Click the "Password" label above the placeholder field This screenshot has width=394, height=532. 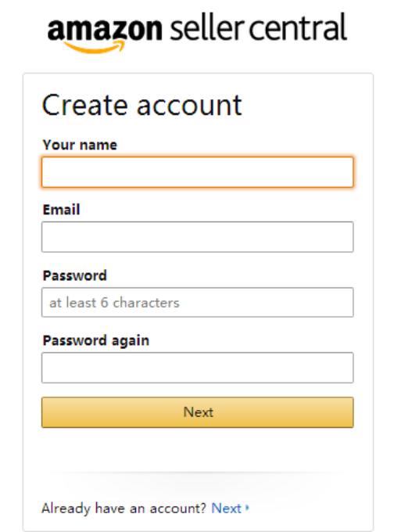pos(74,275)
